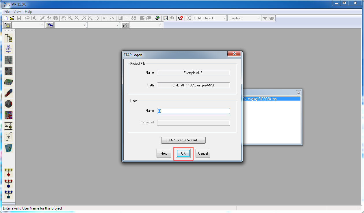The width and height of the screenshot is (364, 213).
Task: Click the context Help pointer icon
Action: tap(181, 18)
